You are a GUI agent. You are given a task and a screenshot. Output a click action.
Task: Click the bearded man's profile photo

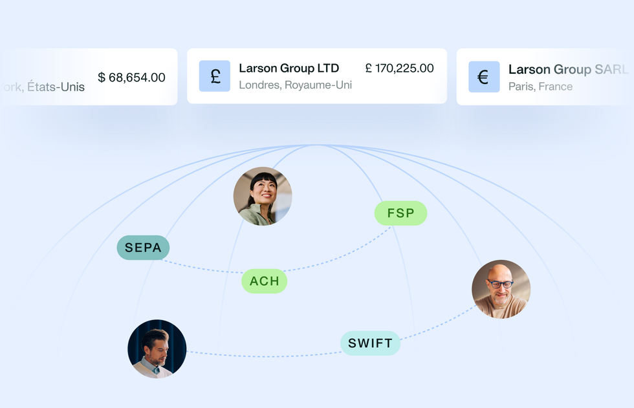[x=157, y=349]
